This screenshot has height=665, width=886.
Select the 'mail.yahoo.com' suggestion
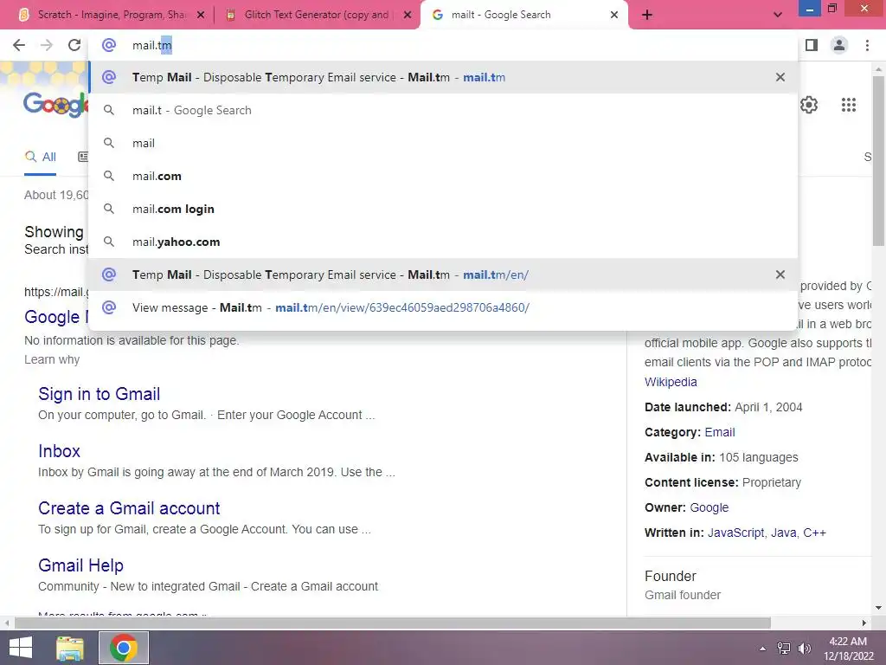443,242
